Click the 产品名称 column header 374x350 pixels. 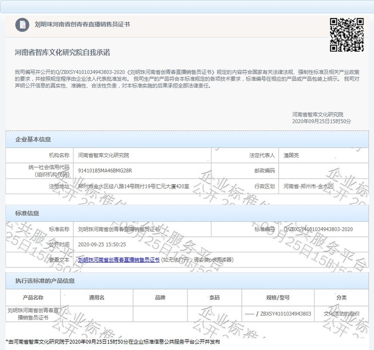click(33, 297)
